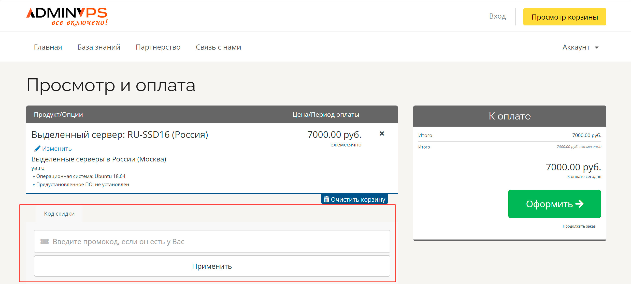Go to Партнерство section

pos(158,47)
